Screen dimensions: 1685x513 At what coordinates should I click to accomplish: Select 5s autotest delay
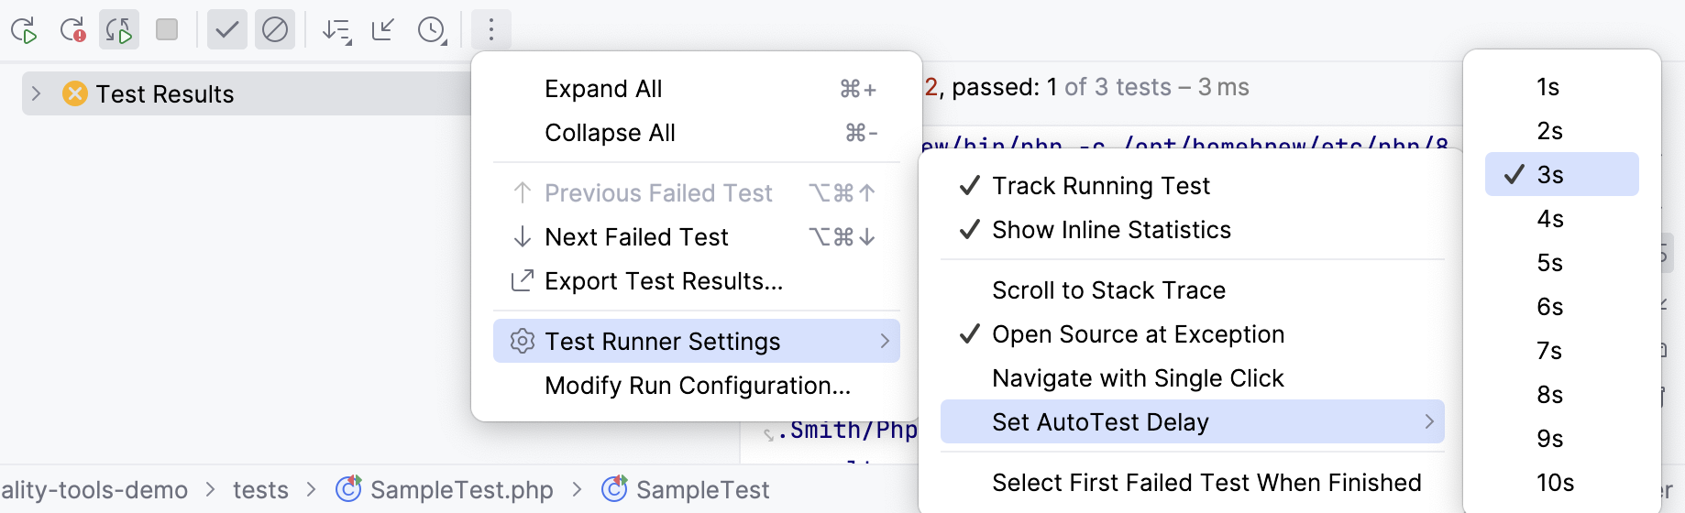(1549, 263)
